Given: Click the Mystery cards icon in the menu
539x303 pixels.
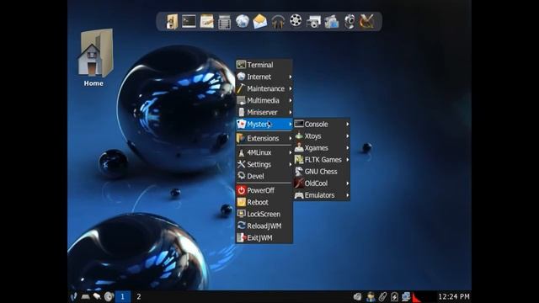Looking at the screenshot, I should point(242,124).
